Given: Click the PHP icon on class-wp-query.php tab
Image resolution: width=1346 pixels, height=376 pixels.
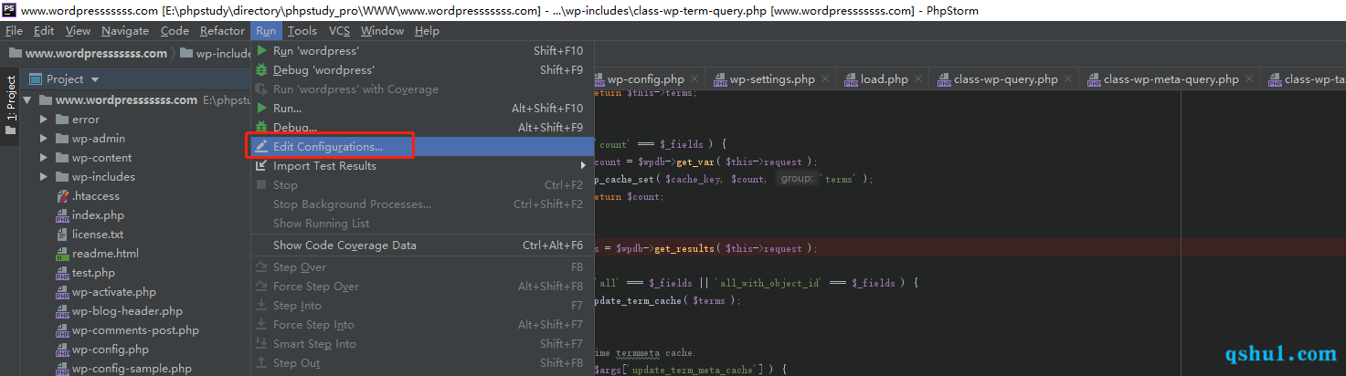Looking at the screenshot, I should coord(942,79).
